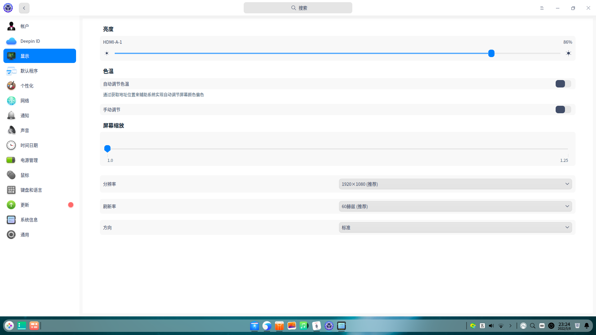The width and height of the screenshot is (596, 335).
Task: Click the volume speaker tray icon
Action: (x=491, y=326)
